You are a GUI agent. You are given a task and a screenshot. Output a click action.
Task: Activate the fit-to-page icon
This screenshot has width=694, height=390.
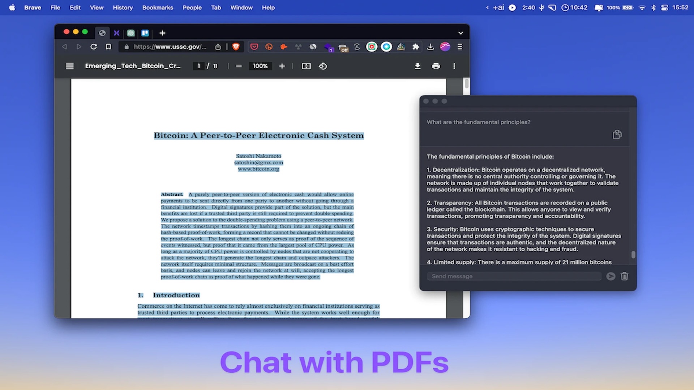(306, 66)
